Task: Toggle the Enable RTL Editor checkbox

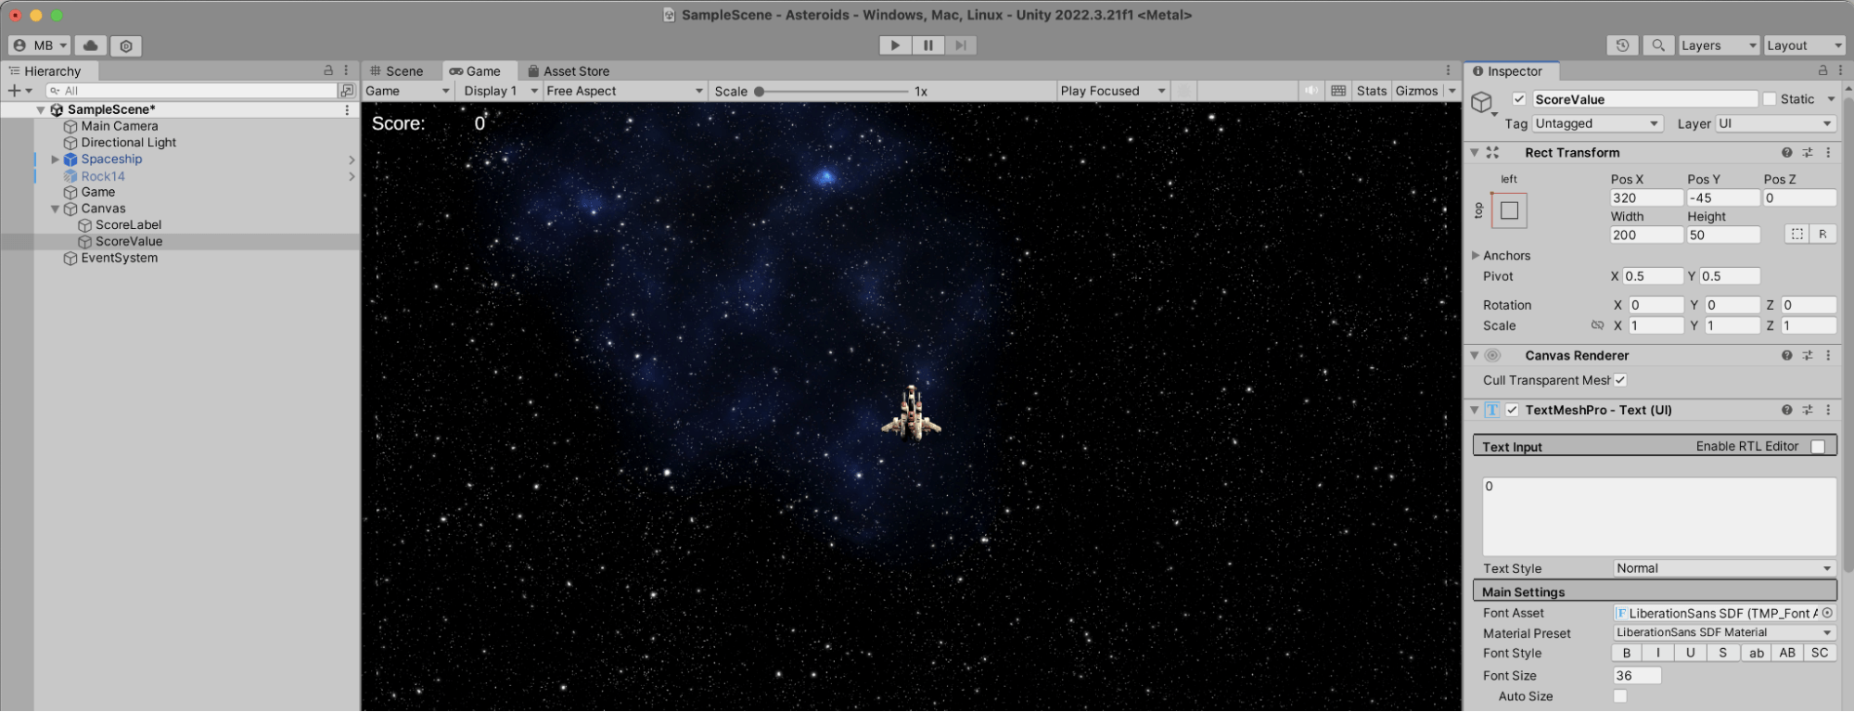Action: pos(1818,447)
